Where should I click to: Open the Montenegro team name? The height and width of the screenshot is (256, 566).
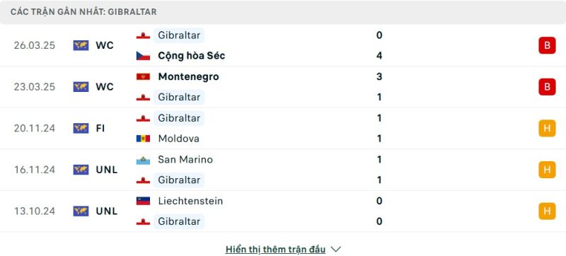pyautogui.click(x=188, y=77)
